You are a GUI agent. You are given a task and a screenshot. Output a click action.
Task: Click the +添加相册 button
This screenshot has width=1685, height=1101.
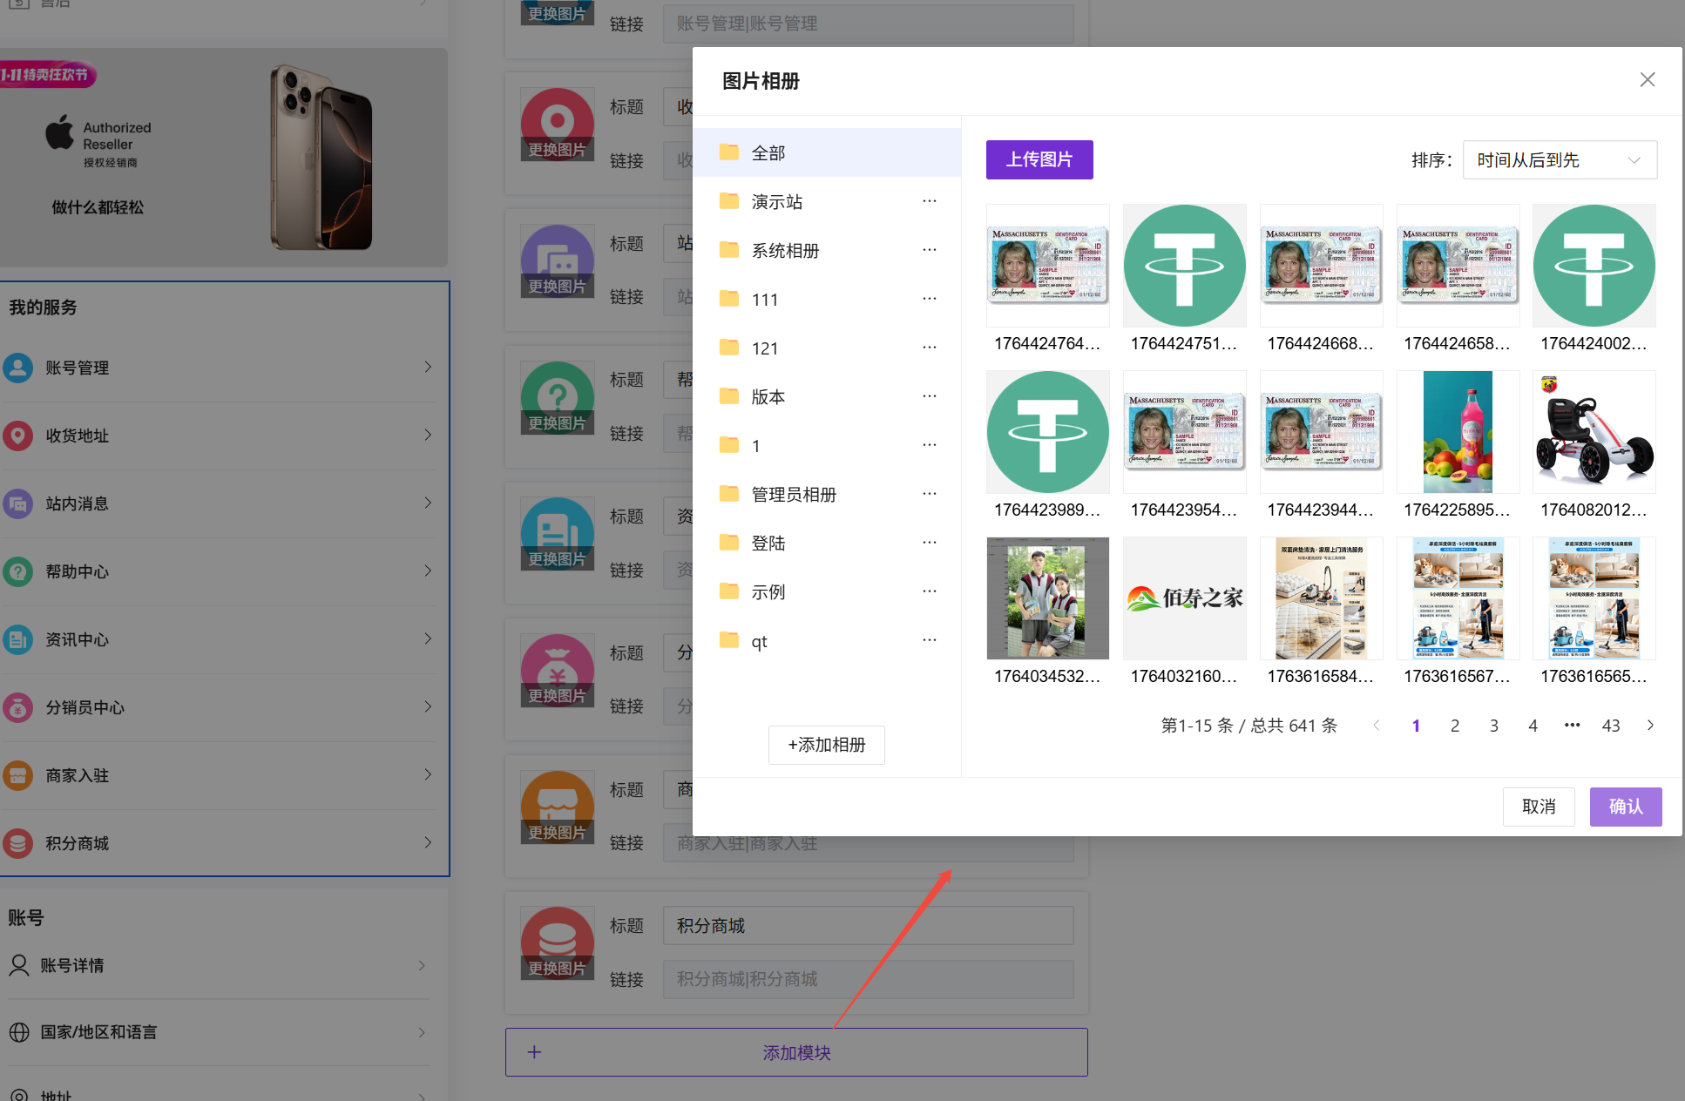(826, 745)
